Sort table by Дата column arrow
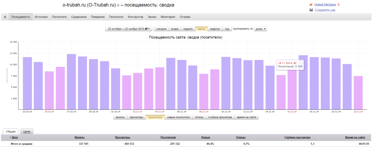The height and width of the screenshot is (147, 375). (x=10, y=137)
